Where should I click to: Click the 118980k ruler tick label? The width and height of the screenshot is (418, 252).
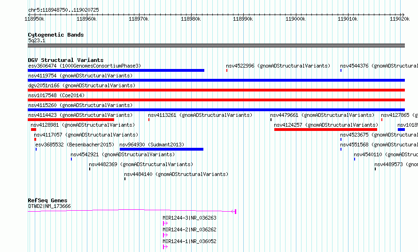tap(191, 19)
